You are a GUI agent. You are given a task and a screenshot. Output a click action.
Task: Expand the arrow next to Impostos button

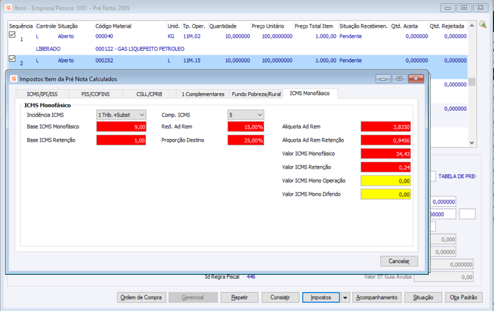point(345,297)
